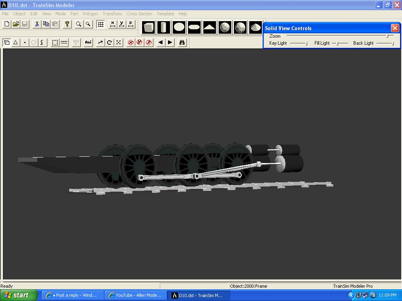Expand the Transform menu
The width and height of the screenshot is (402, 301).
pyautogui.click(x=112, y=14)
